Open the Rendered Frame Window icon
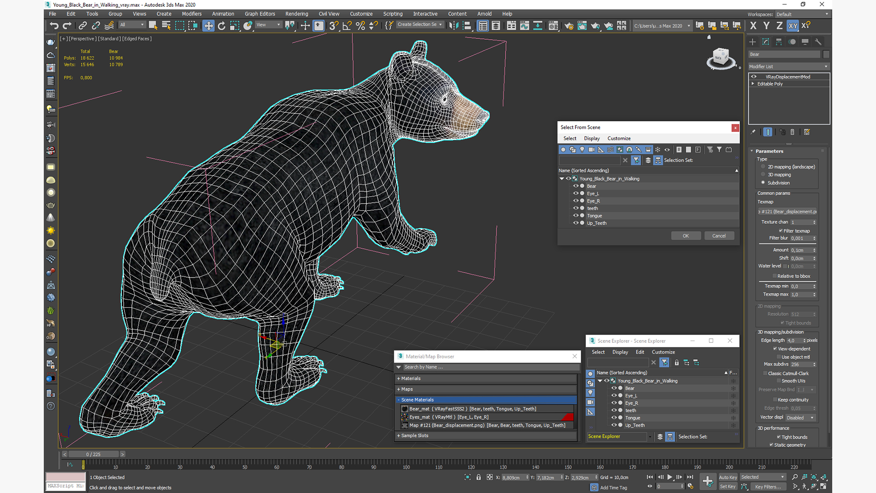876x493 pixels. (x=582, y=26)
